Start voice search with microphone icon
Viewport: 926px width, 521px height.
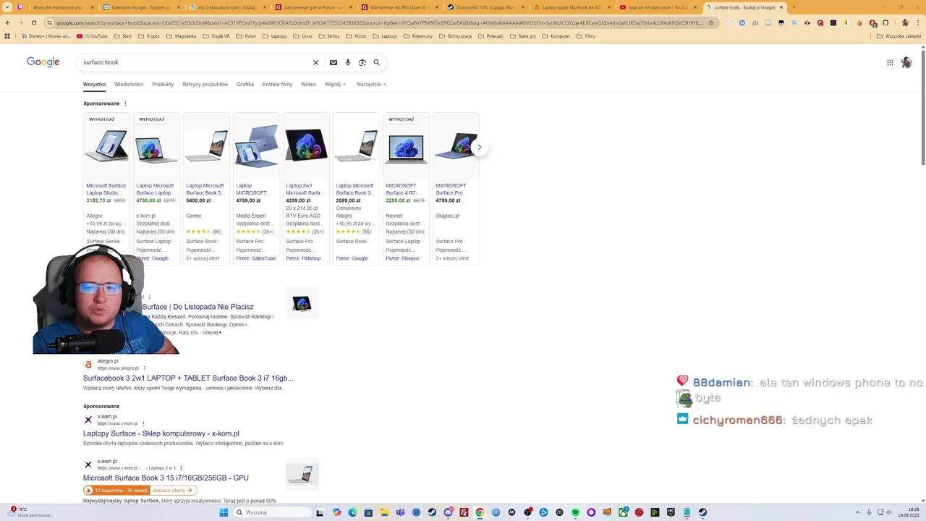(348, 63)
